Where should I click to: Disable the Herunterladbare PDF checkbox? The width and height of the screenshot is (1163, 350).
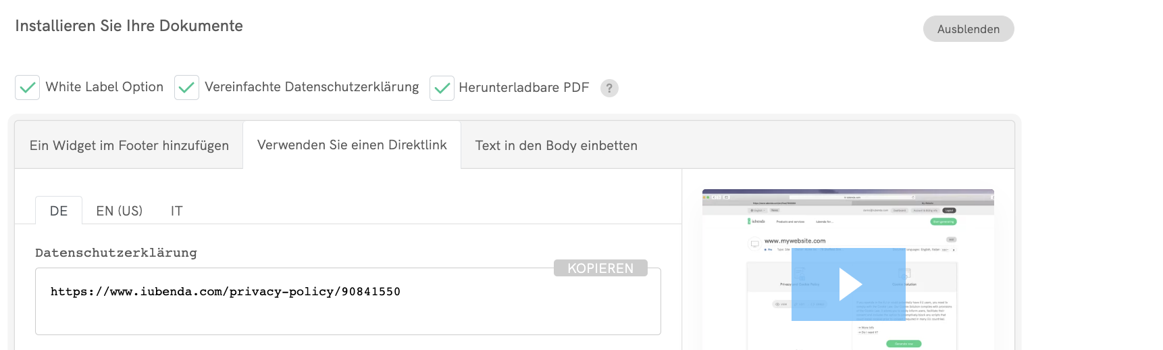pyautogui.click(x=442, y=89)
